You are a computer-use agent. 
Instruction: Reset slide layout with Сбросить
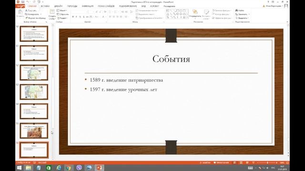(62, 14)
